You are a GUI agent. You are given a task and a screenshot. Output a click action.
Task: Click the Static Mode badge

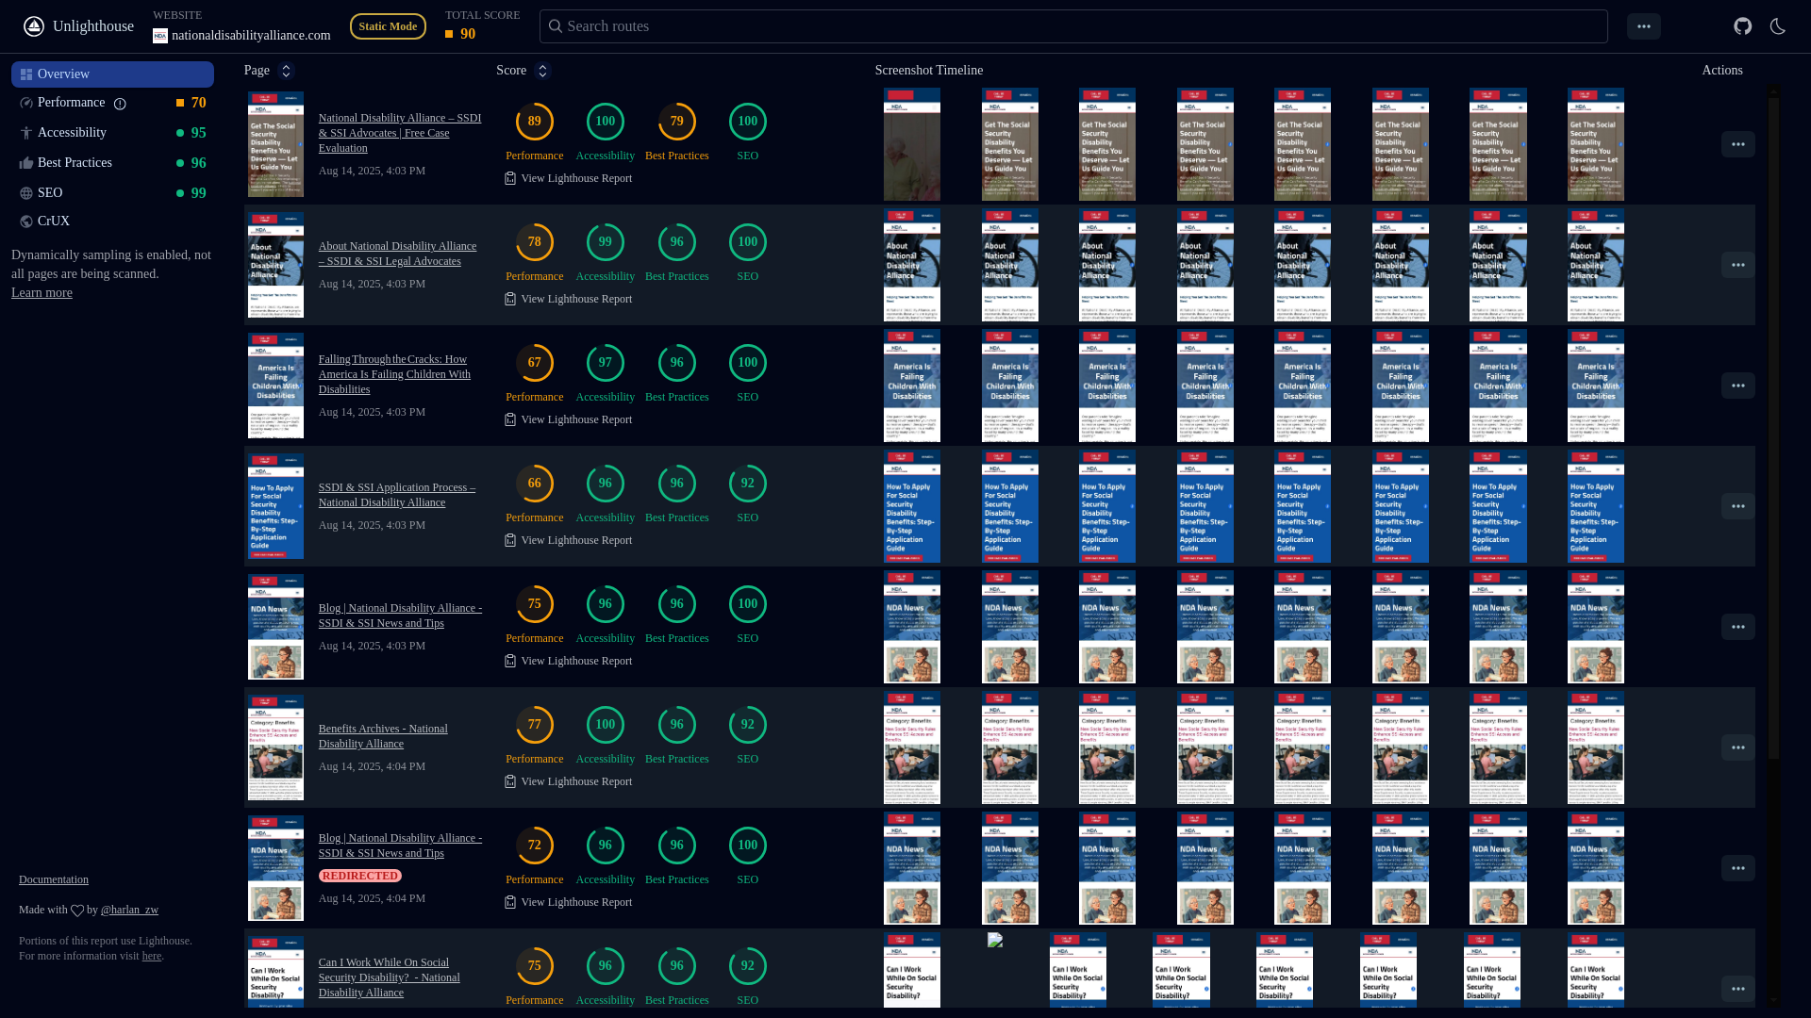pyautogui.click(x=388, y=26)
